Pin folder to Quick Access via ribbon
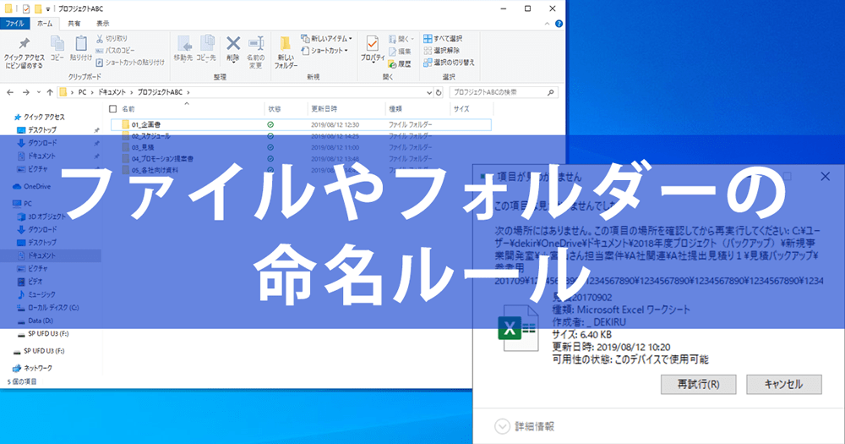This screenshot has height=444, width=845. (x=25, y=53)
